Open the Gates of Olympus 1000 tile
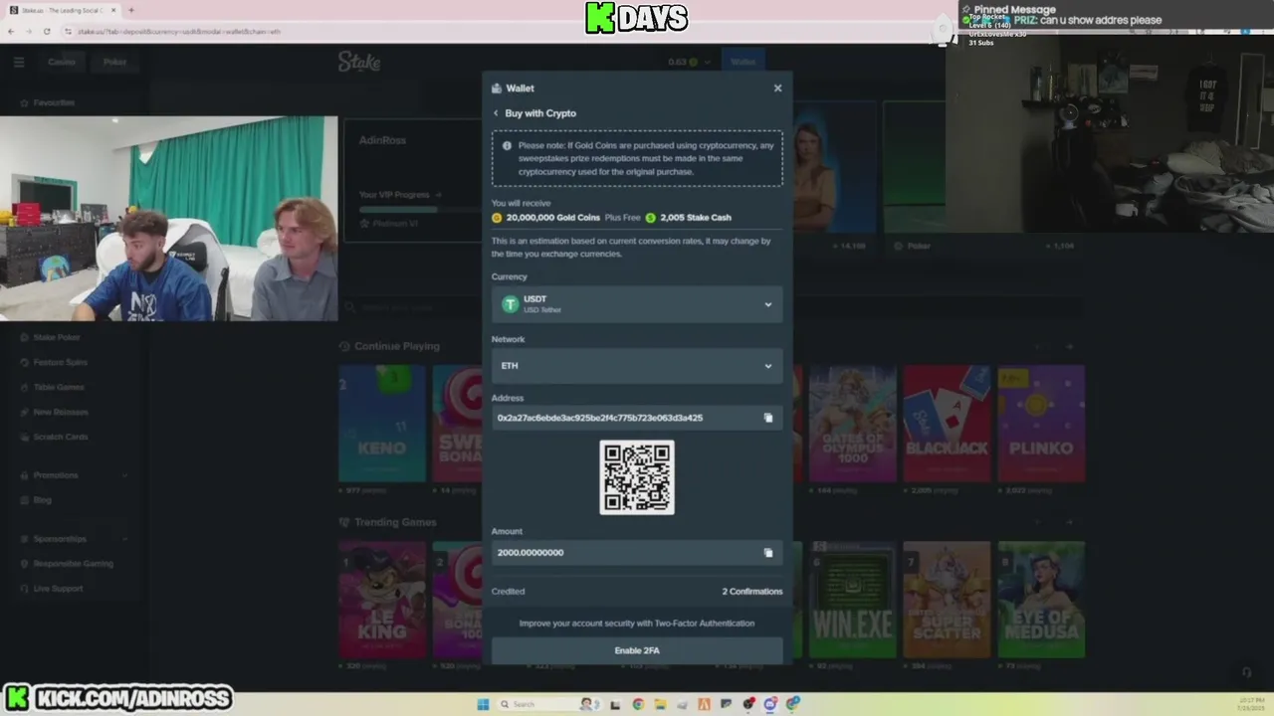This screenshot has height=716, width=1274. tap(852, 425)
